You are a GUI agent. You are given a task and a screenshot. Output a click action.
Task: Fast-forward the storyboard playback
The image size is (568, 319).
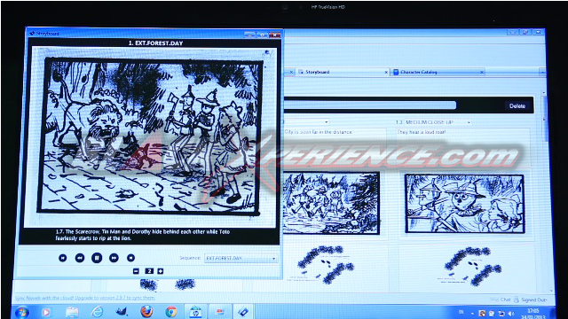[114, 258]
